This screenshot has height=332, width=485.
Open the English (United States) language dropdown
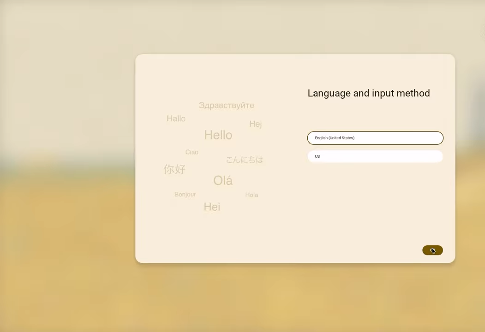click(x=375, y=138)
